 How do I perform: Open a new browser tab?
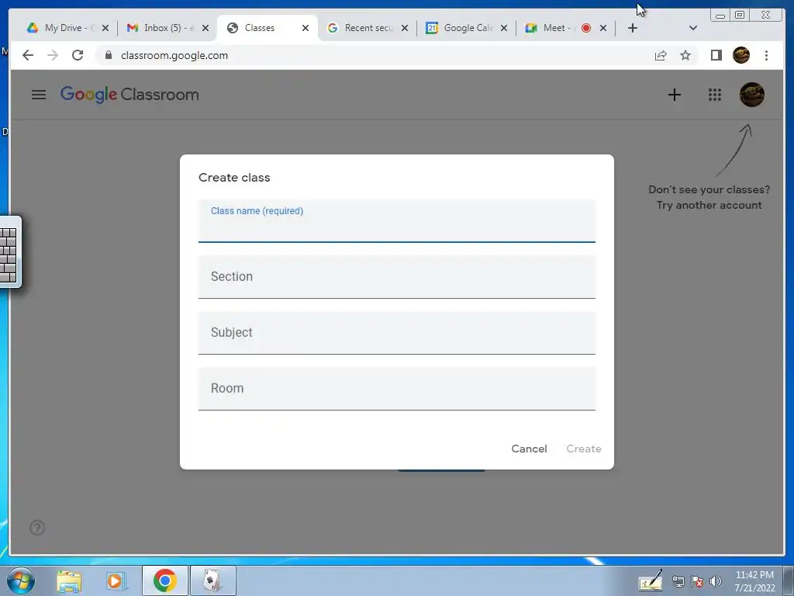point(633,28)
